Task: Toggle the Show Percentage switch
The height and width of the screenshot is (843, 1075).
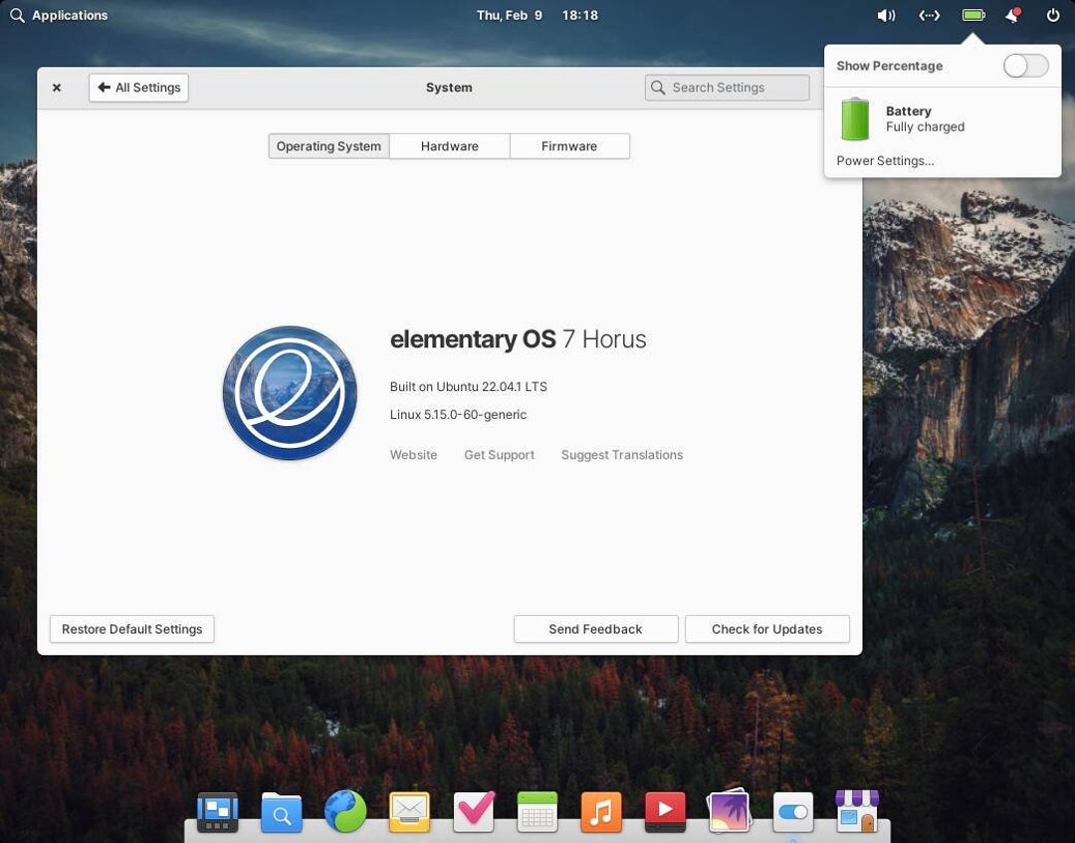Action: coord(1024,66)
